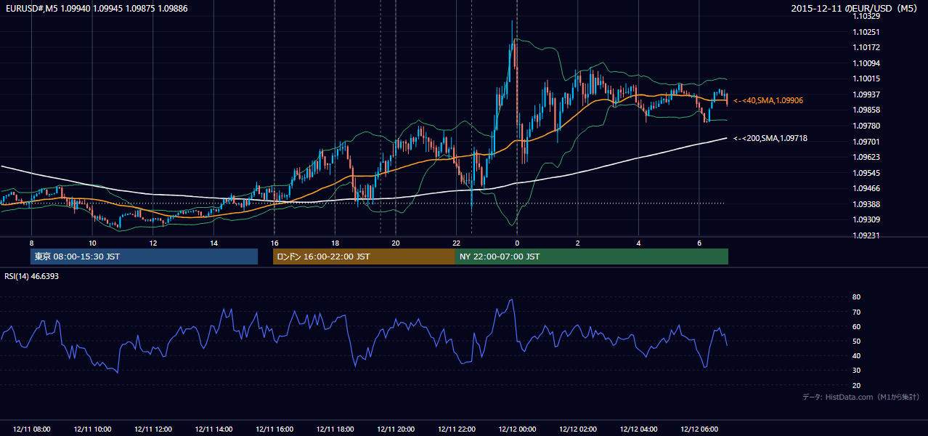Click the 12/12 00:00 date label

tap(517, 429)
